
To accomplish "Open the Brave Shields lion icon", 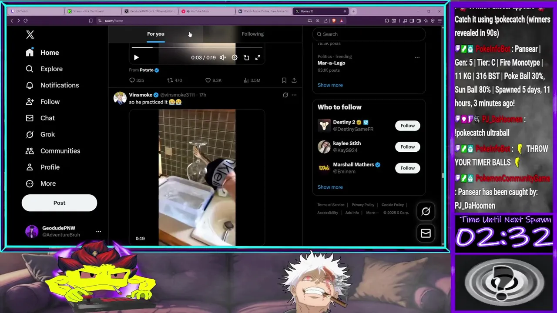I will [334, 20].
